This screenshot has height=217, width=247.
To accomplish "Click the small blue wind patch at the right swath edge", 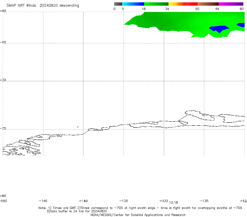I will (x=241, y=25).
